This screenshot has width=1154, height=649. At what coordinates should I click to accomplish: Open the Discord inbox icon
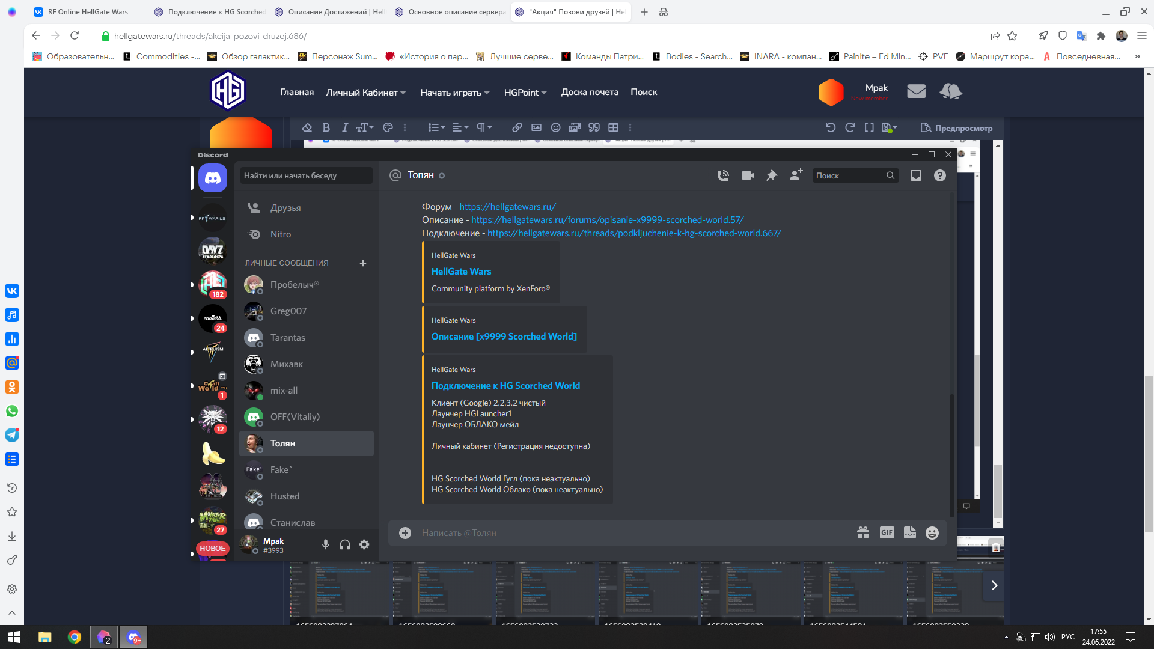(916, 175)
